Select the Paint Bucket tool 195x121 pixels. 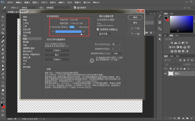coord(3,62)
